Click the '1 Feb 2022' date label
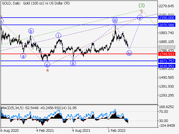 [x=117, y=130]
